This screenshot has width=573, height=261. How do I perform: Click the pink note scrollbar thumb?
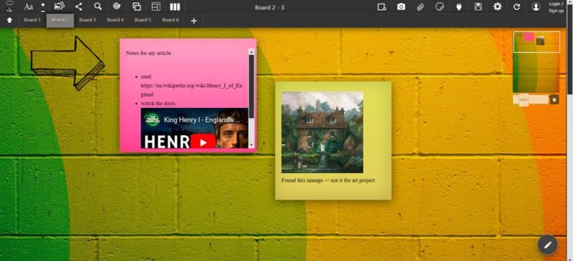[x=251, y=87]
